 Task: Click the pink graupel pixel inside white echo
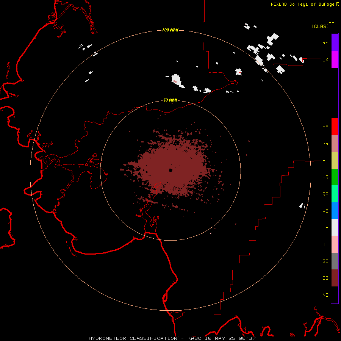175,81
